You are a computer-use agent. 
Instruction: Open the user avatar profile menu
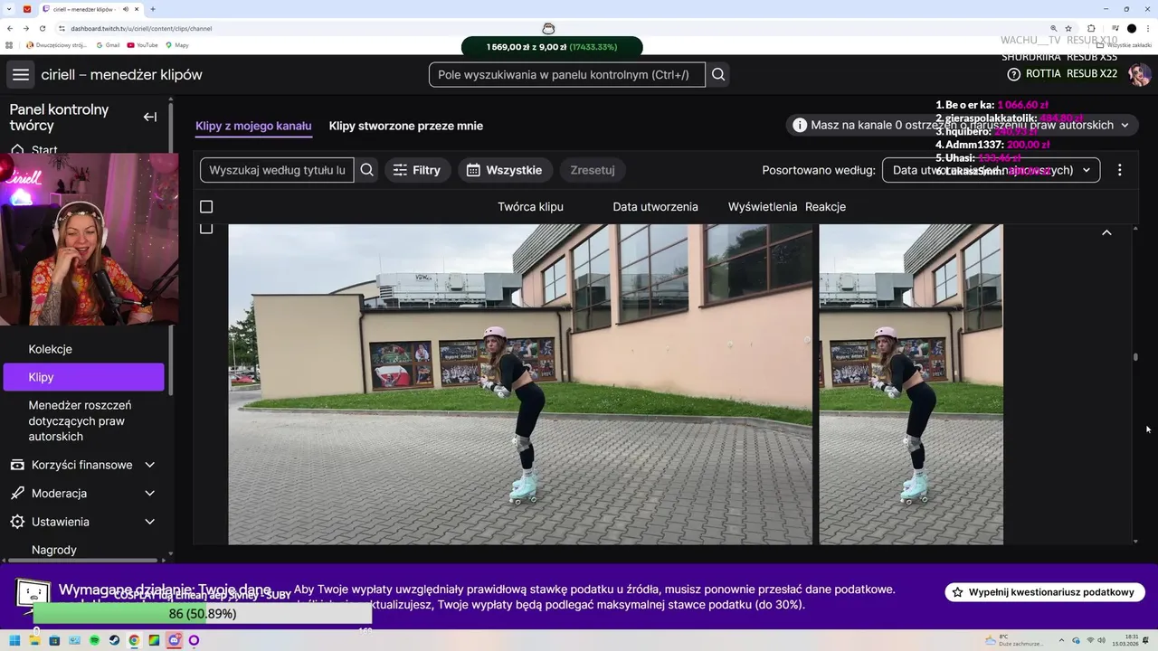[1139, 75]
